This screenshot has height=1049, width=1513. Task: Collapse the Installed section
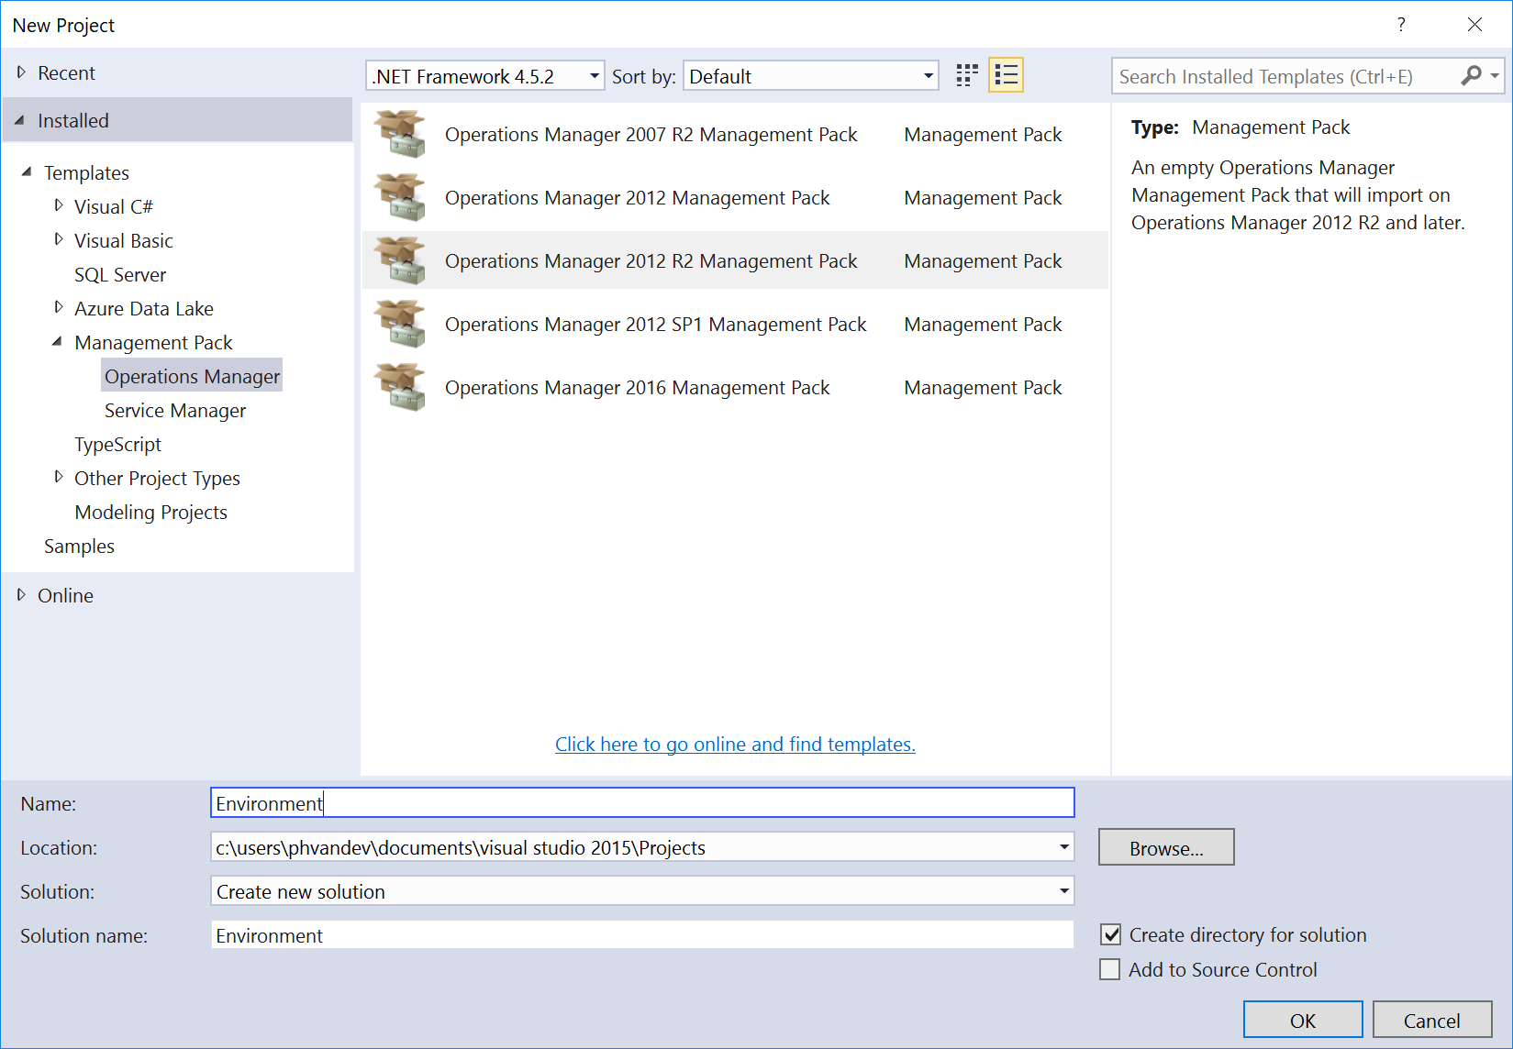coord(20,120)
